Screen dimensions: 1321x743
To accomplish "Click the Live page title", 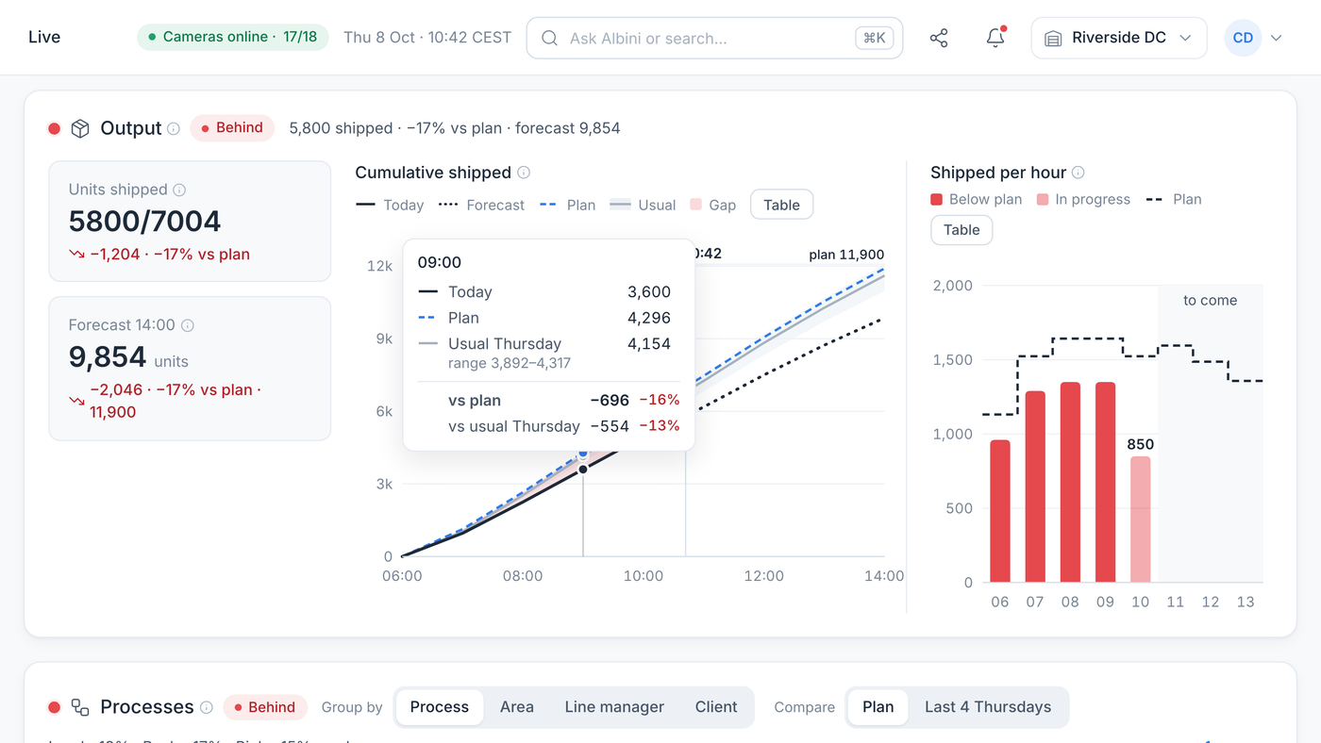I will point(44,38).
